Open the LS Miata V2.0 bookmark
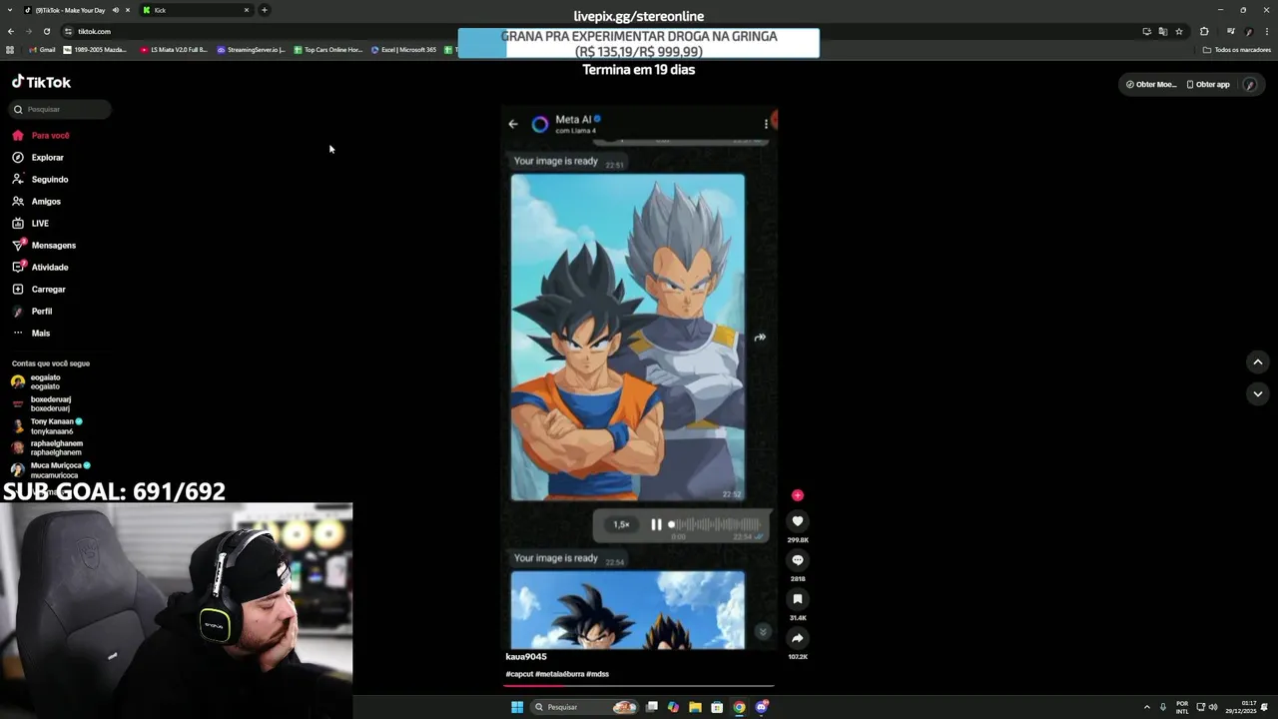Screen dimensions: 1278x719 coord(174,50)
